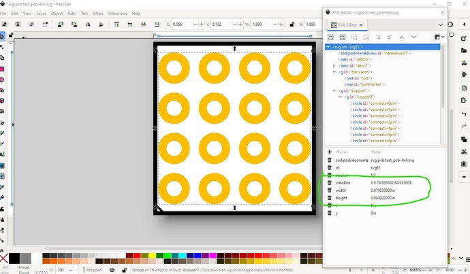Viewport: 470px width, 274px height.
Task: Flip selection horizontally
Action: pyautogui.click(x=88, y=24)
